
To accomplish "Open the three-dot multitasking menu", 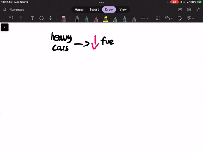I will tap(101, 3).
